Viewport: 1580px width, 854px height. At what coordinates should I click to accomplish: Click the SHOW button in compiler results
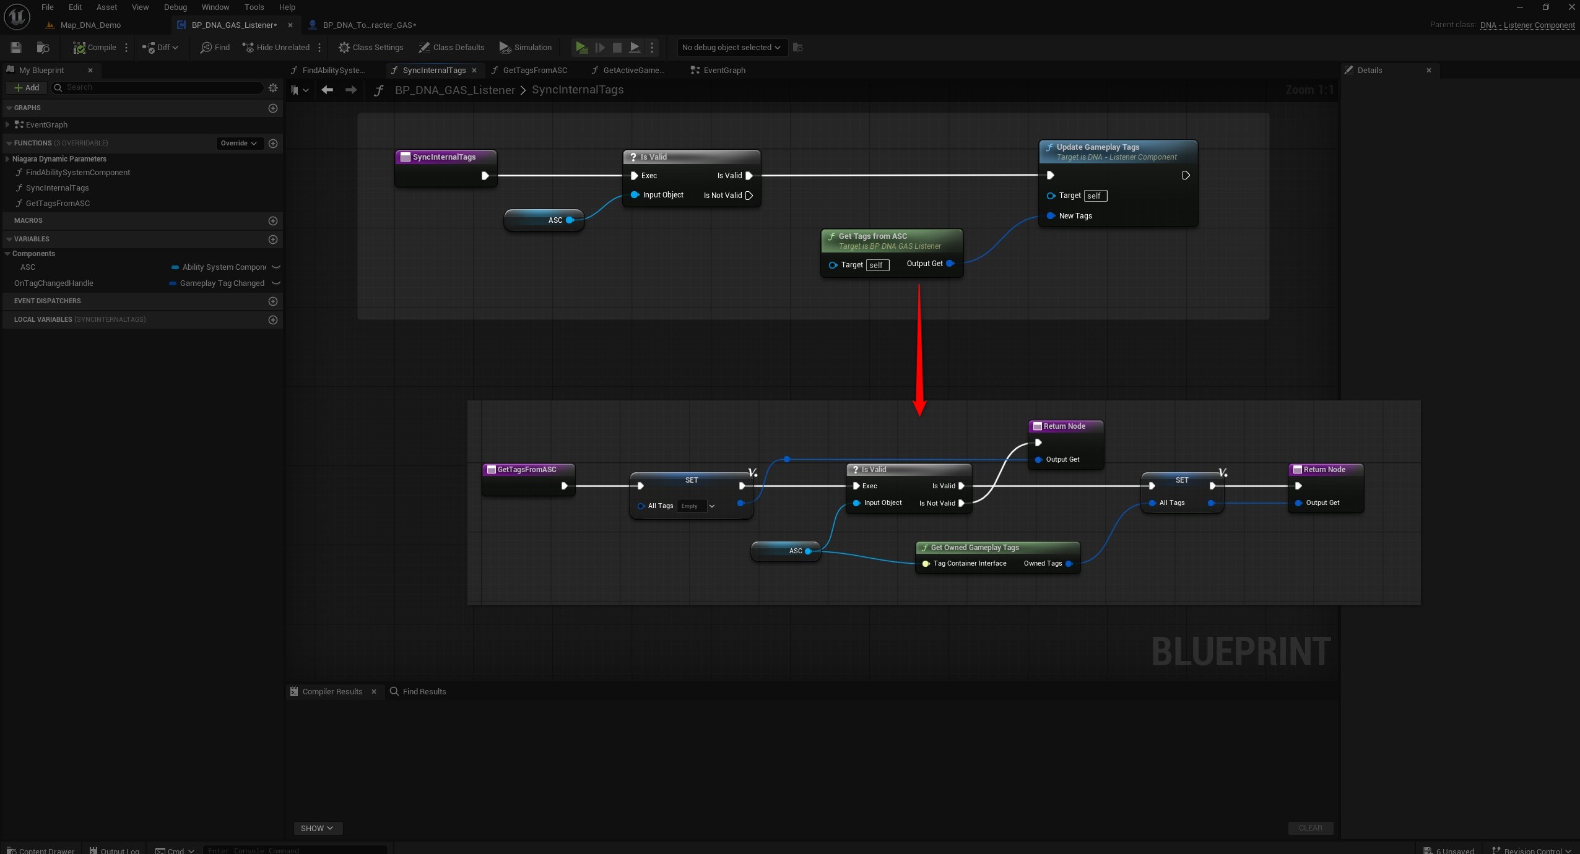[317, 828]
